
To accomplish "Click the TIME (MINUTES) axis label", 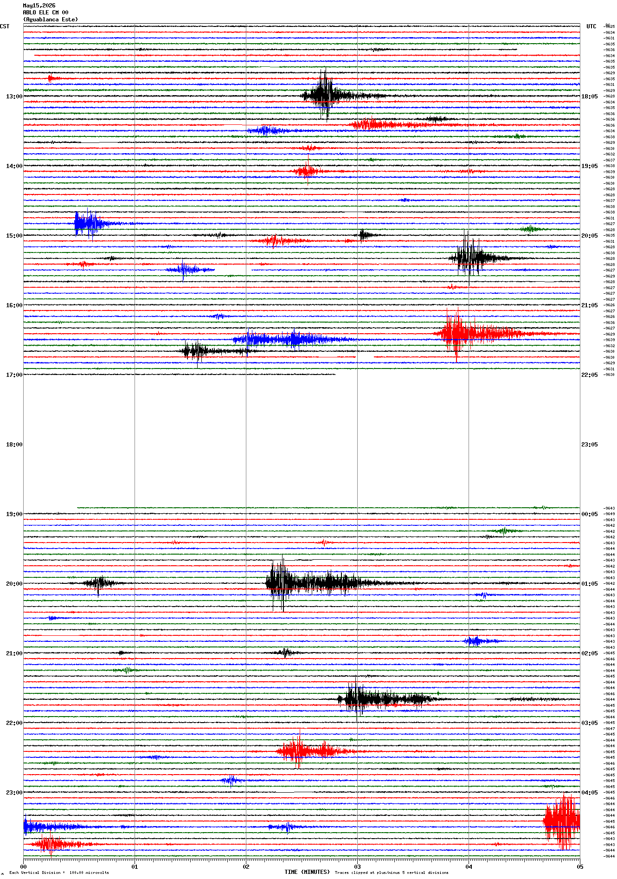I will (x=307, y=872).
